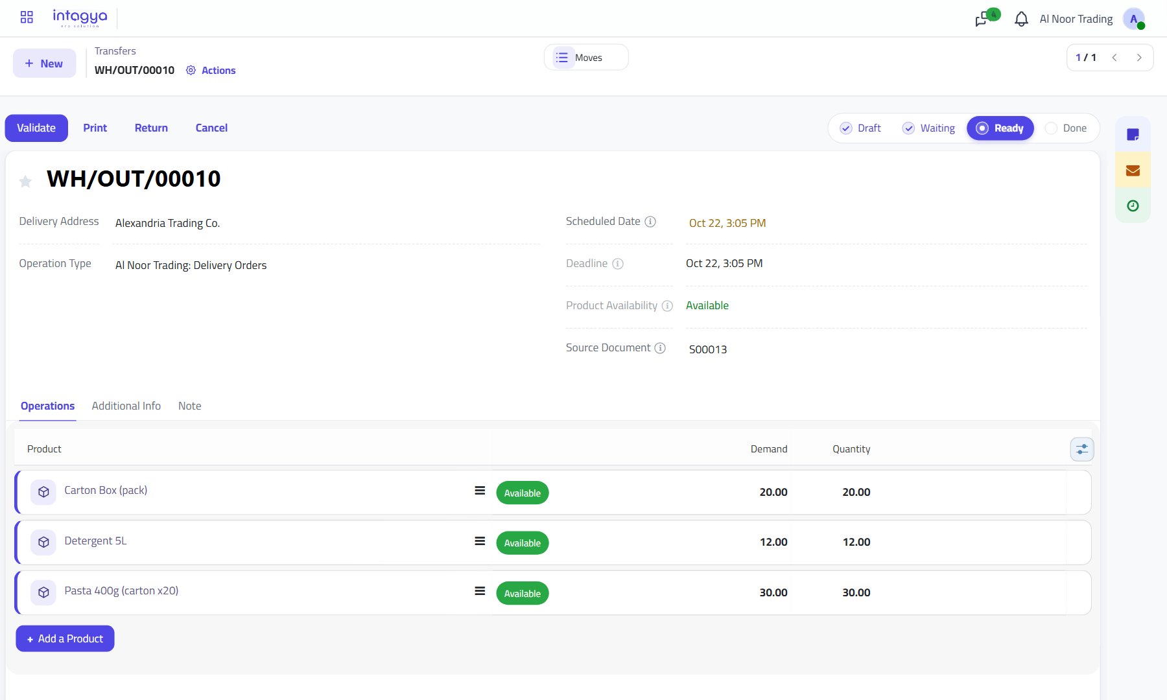1167x700 pixels.
Task: Mark WH/OUT/00010 as favorite with star
Action: 25,181
